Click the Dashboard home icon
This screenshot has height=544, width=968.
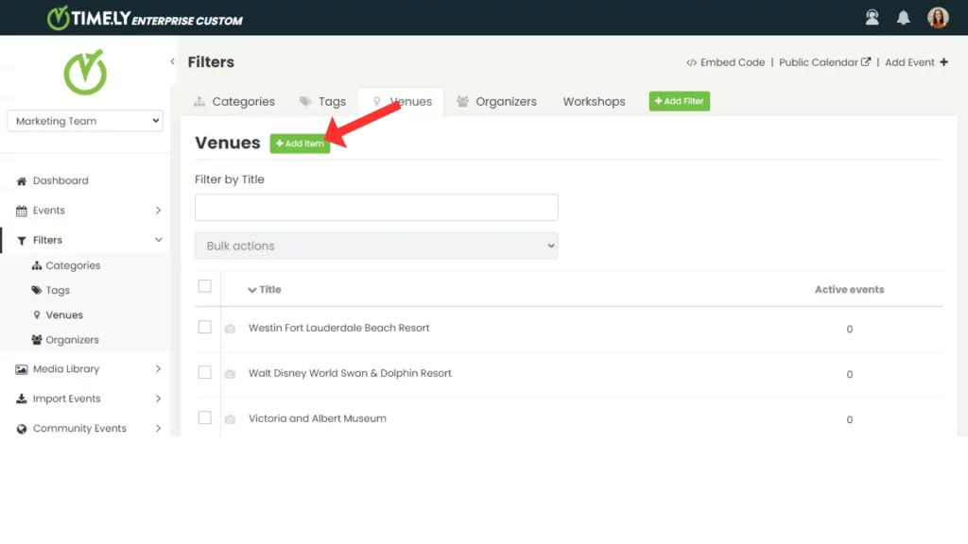tap(22, 180)
